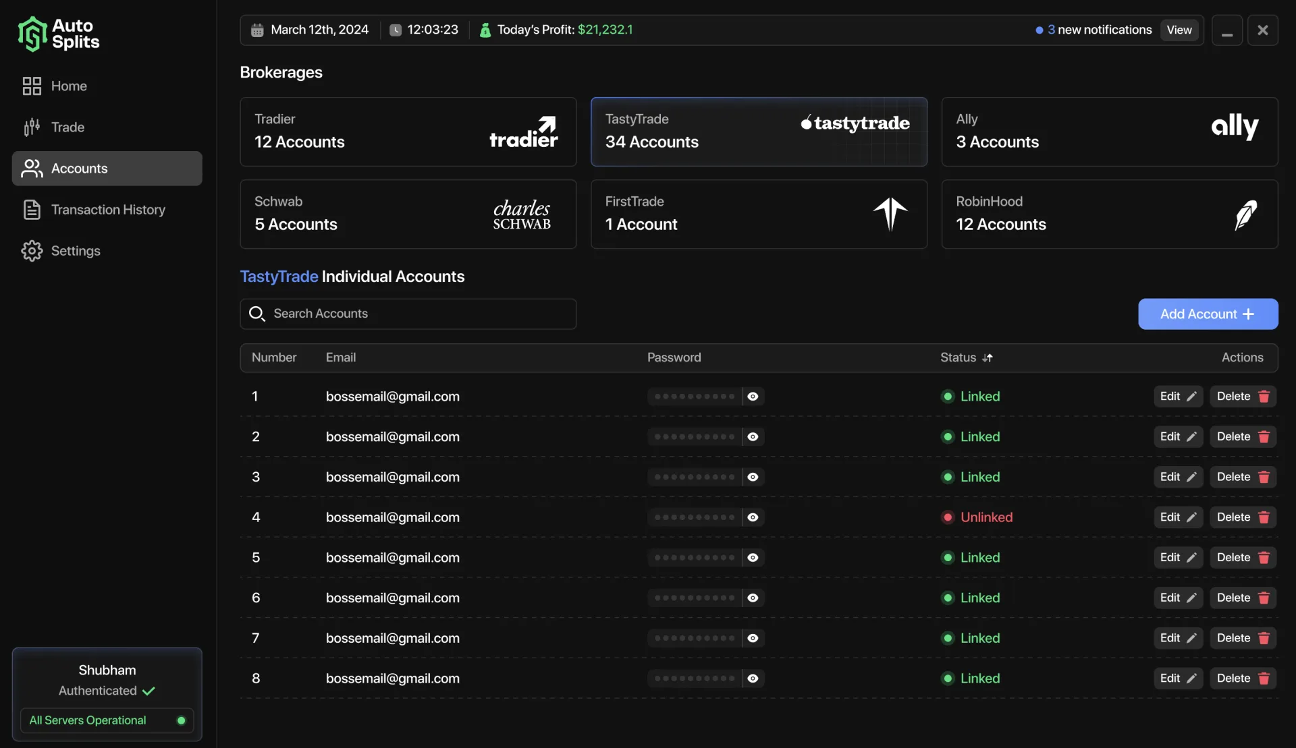The width and height of the screenshot is (1296, 748).
Task: Delete account number 1
Action: pos(1243,397)
